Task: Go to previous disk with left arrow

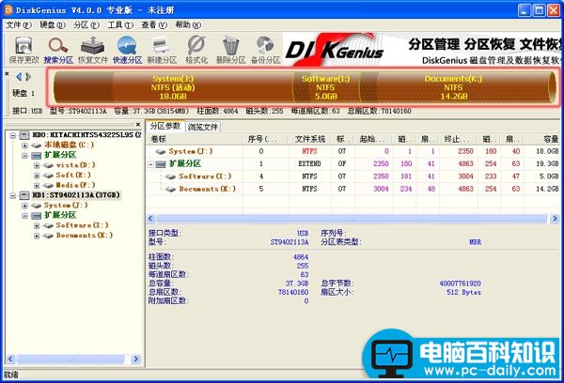Action: 19,77
